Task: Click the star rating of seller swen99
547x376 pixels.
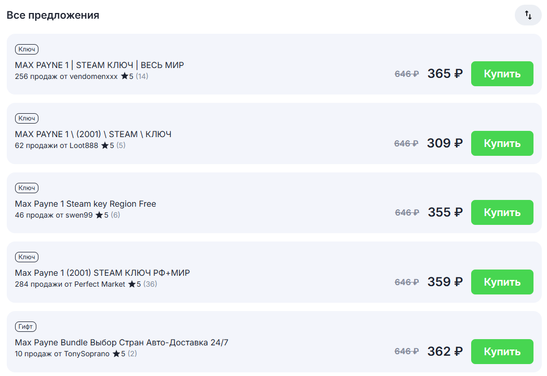Action: [102, 215]
